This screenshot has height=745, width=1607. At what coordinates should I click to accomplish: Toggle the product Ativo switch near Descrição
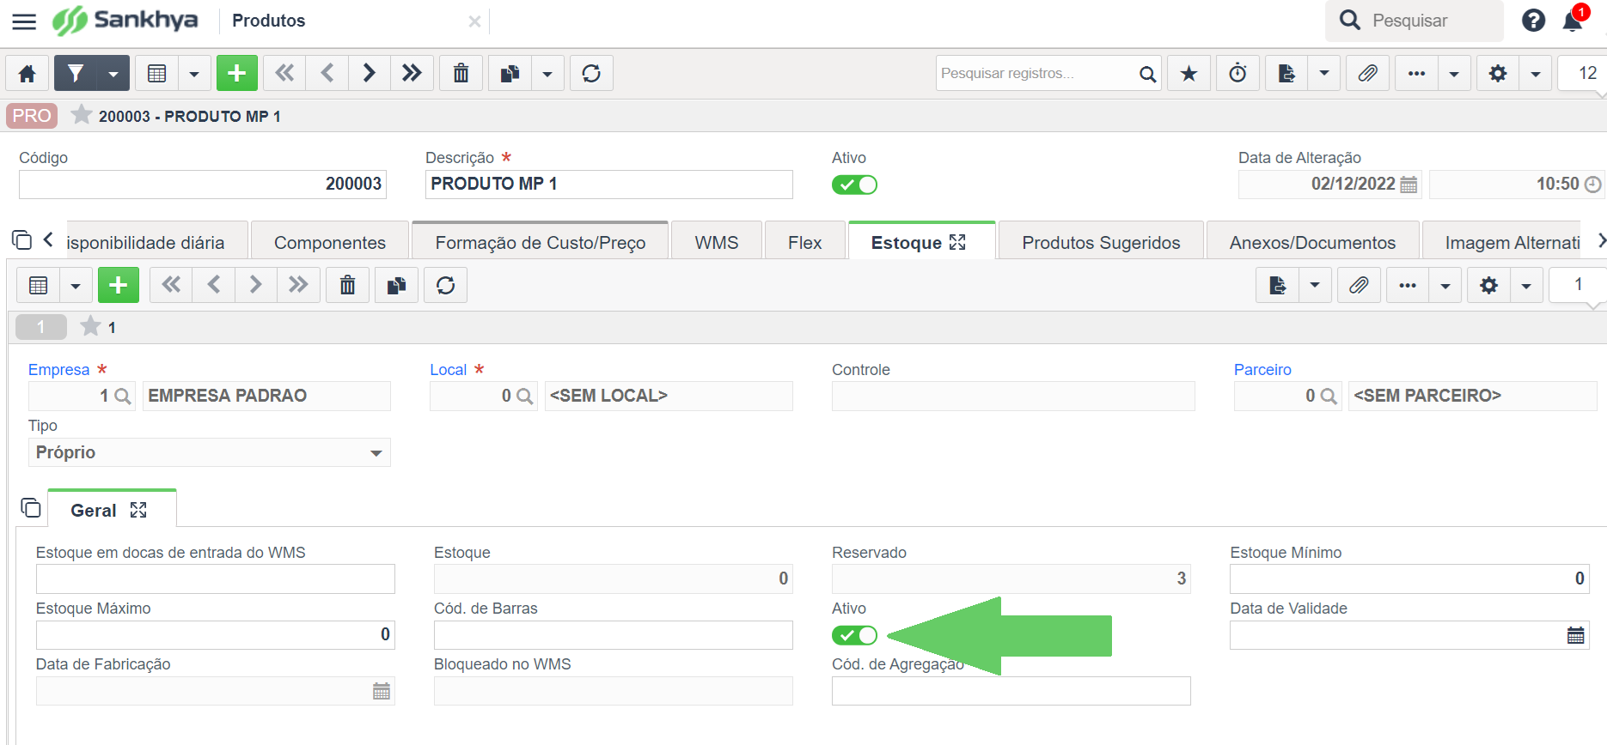click(x=854, y=185)
